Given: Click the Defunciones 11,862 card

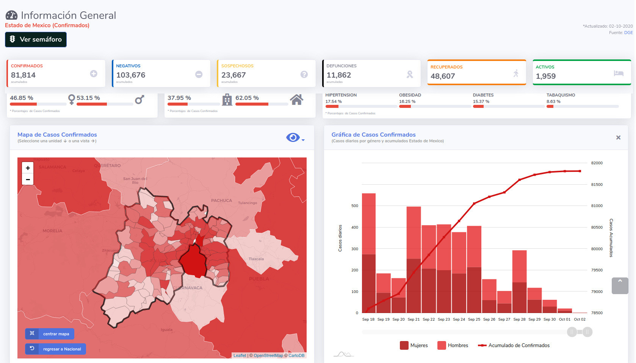Looking at the screenshot, I should pyautogui.click(x=371, y=73).
